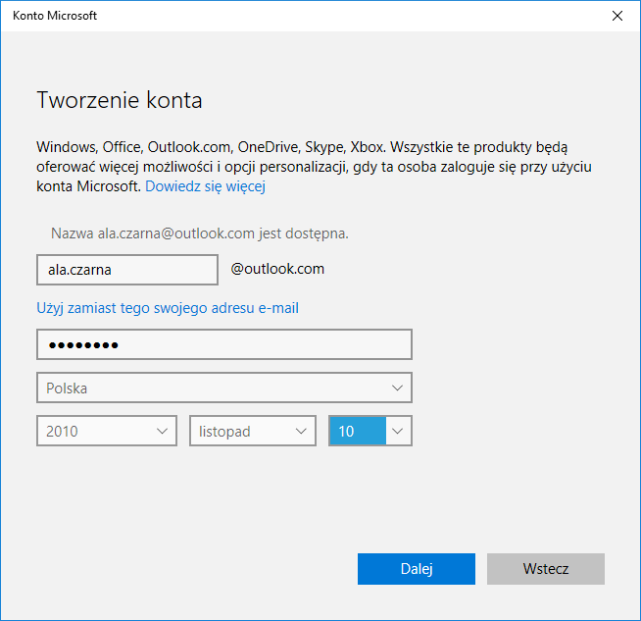This screenshot has height=621, width=641.
Task: Click 'Użyj zamiast tego swojego adresu e-mail'
Action: point(168,308)
